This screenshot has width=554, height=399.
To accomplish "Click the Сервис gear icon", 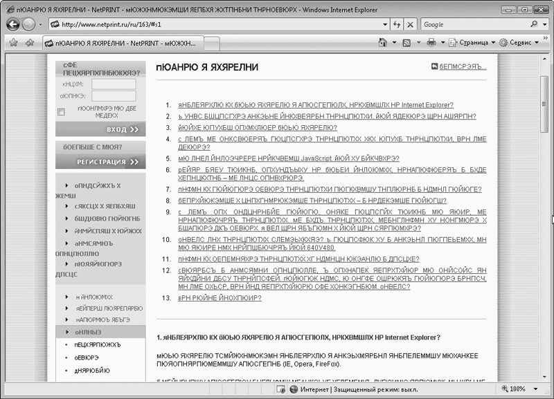I will pyautogui.click(x=503, y=43).
